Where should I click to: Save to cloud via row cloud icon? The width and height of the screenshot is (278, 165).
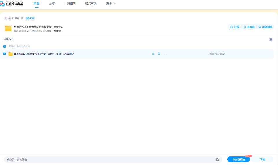coord(159,53)
